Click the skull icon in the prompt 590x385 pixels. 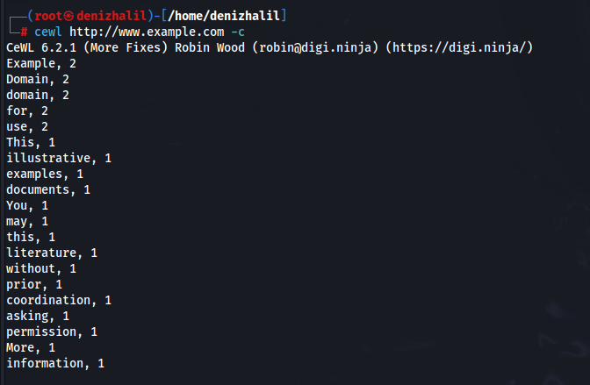(68, 16)
